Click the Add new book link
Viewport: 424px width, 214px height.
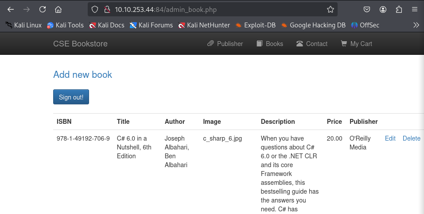(82, 74)
